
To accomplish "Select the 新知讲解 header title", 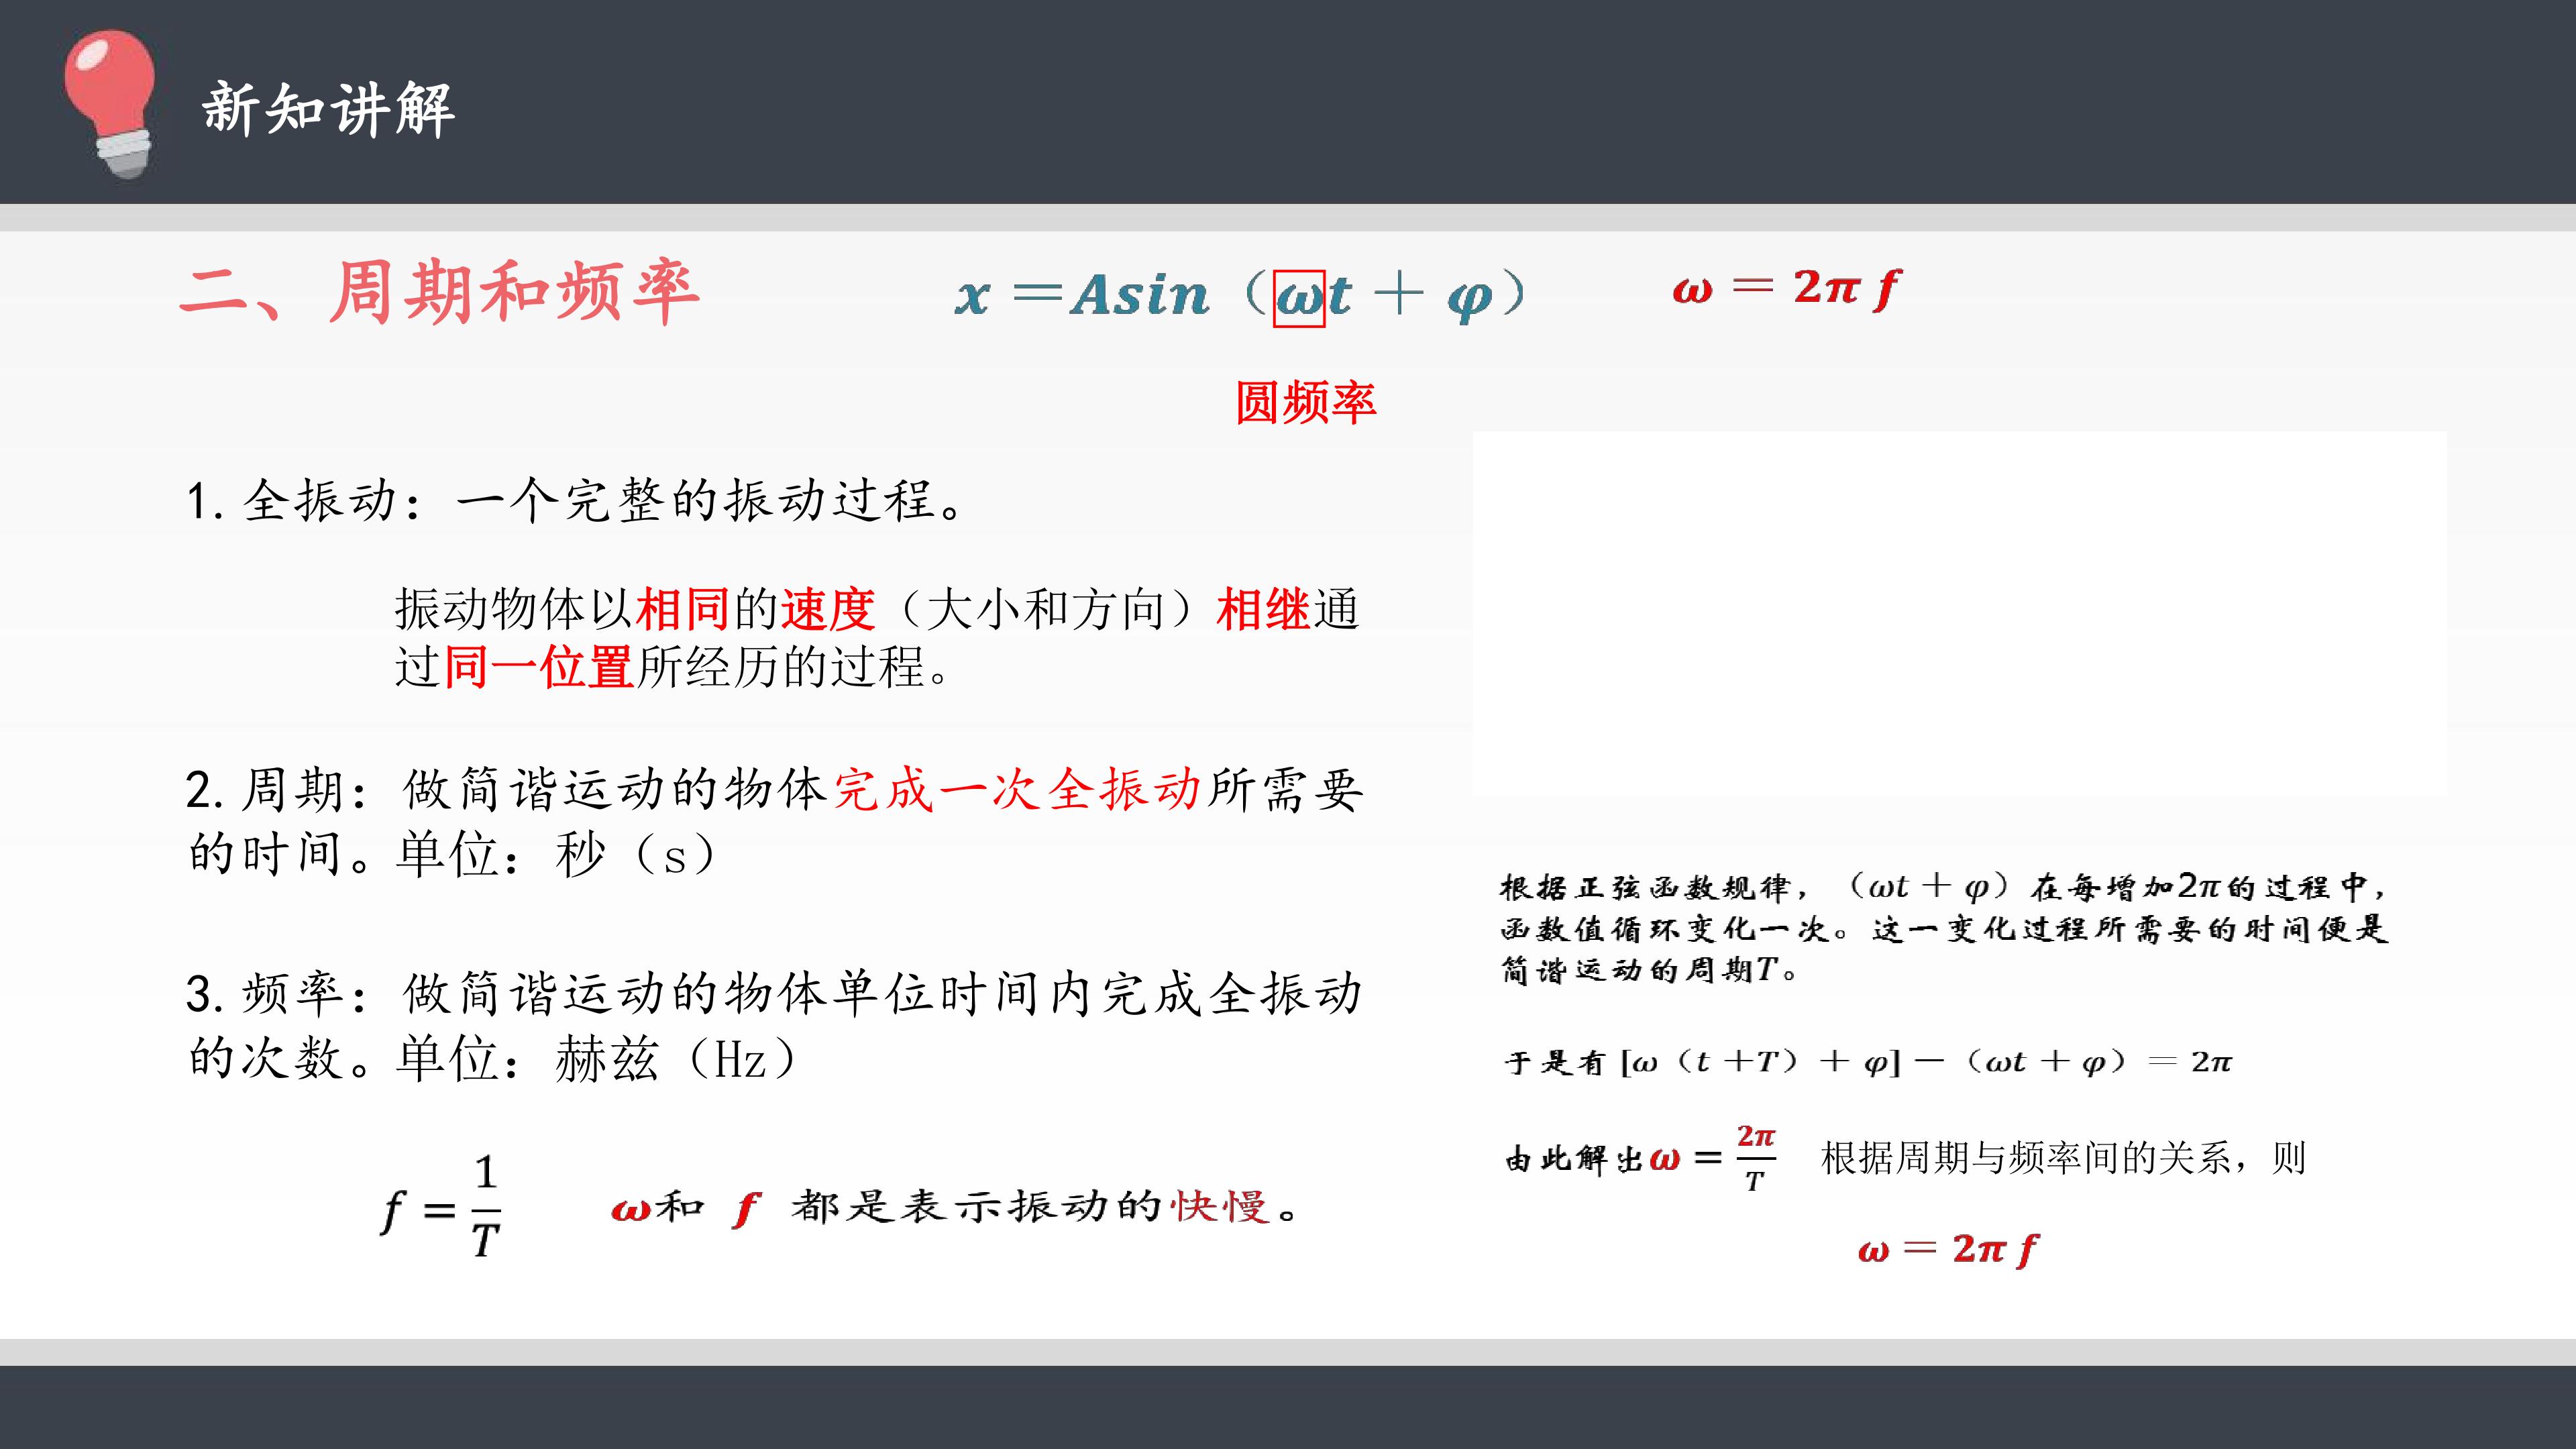I will [x=328, y=109].
